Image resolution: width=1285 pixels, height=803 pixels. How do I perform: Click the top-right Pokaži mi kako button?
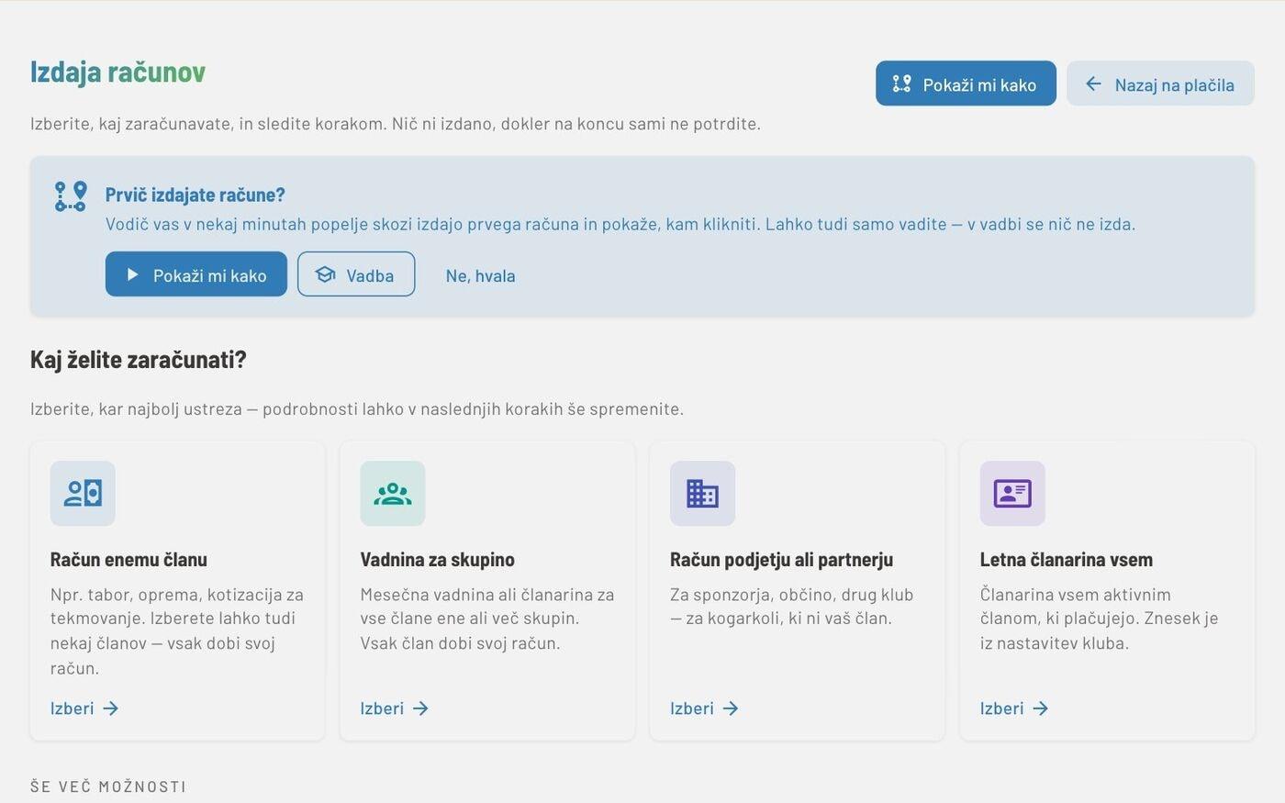tap(966, 84)
